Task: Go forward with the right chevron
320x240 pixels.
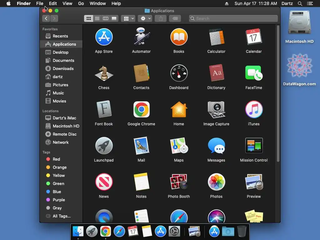Action: click(54, 18)
